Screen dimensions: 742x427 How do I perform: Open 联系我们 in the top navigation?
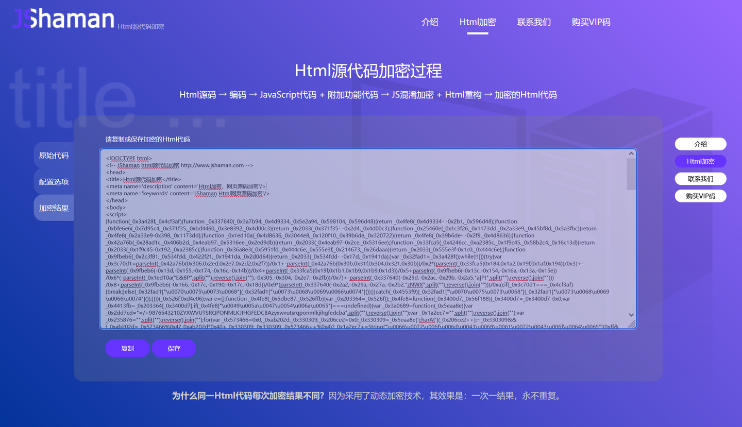pyautogui.click(x=534, y=22)
